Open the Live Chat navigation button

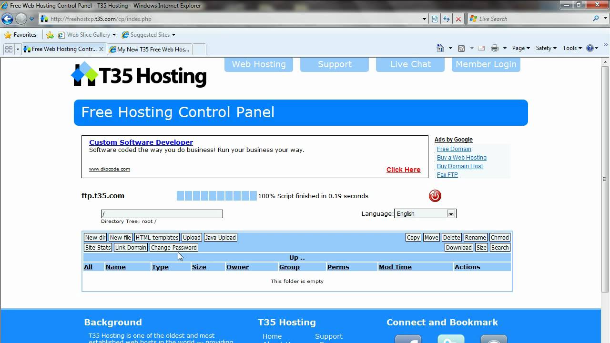[410, 64]
